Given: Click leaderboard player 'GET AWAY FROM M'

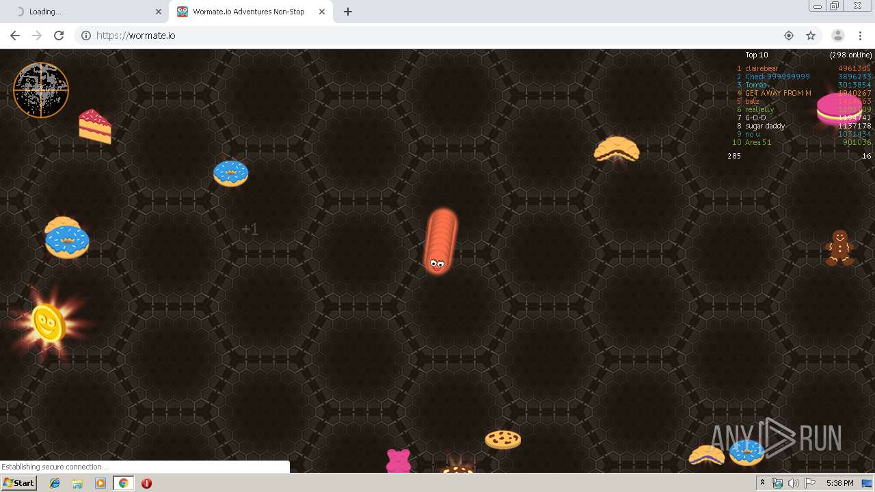Looking at the screenshot, I should pyautogui.click(x=778, y=93).
